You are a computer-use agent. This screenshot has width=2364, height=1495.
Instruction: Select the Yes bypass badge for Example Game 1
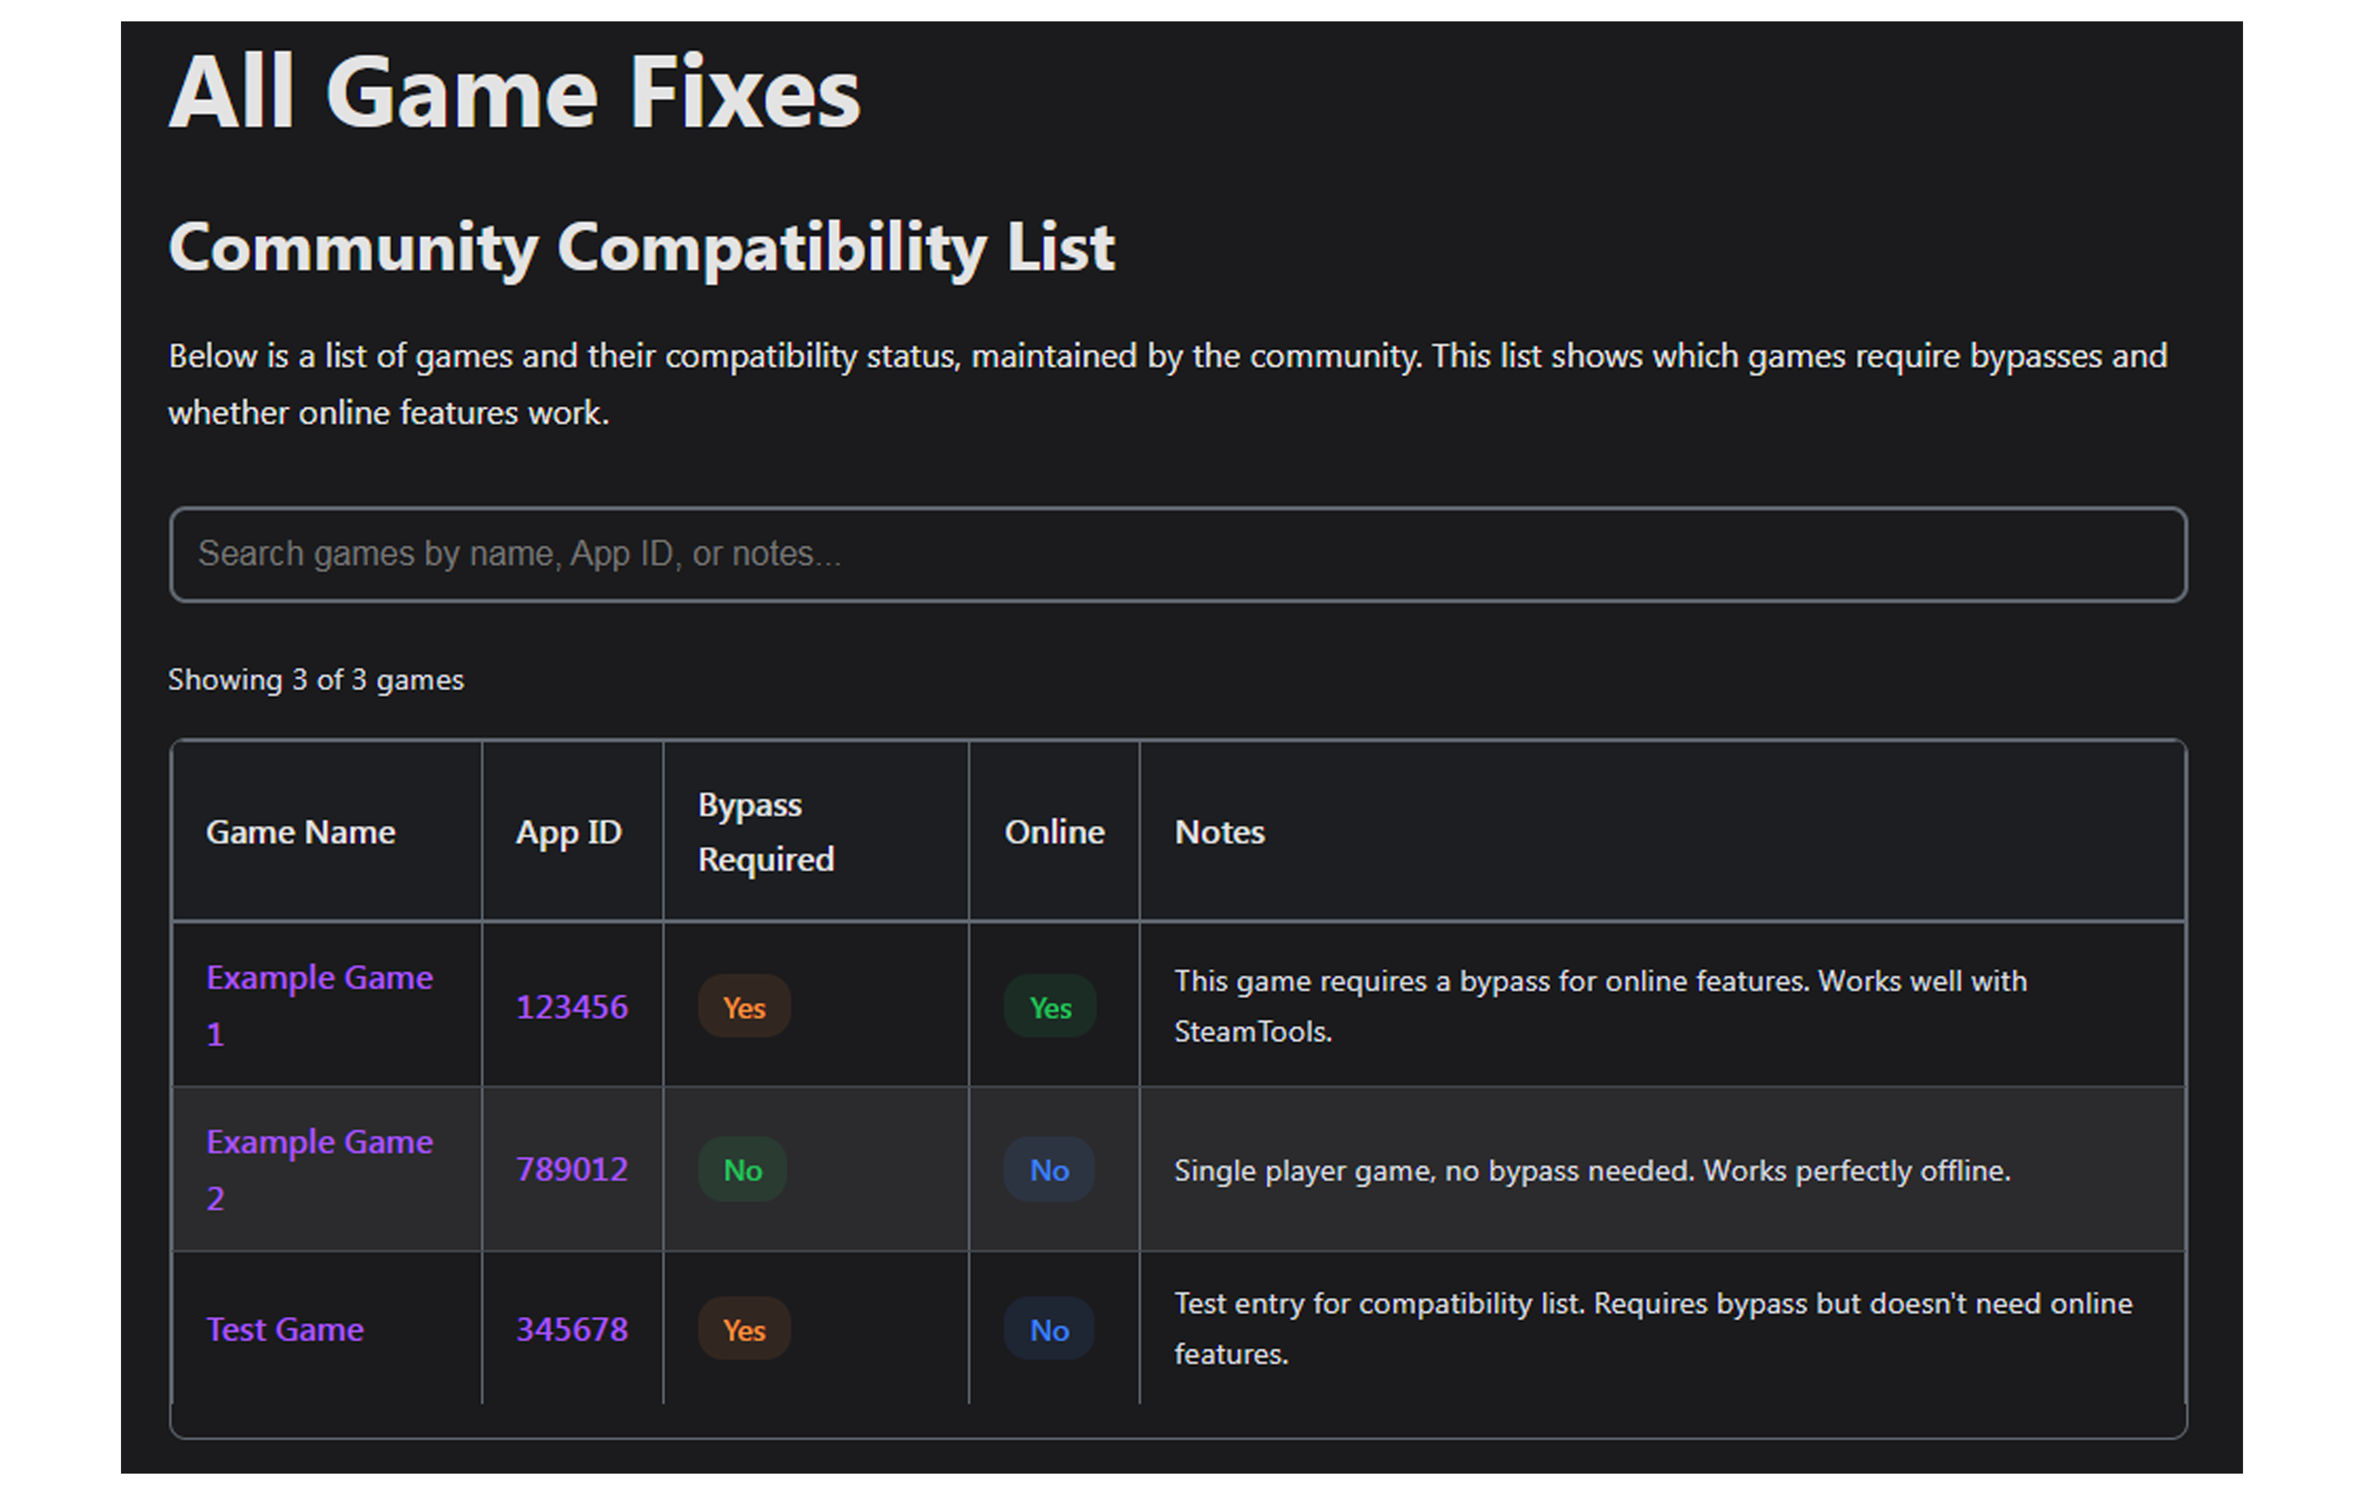(743, 1007)
